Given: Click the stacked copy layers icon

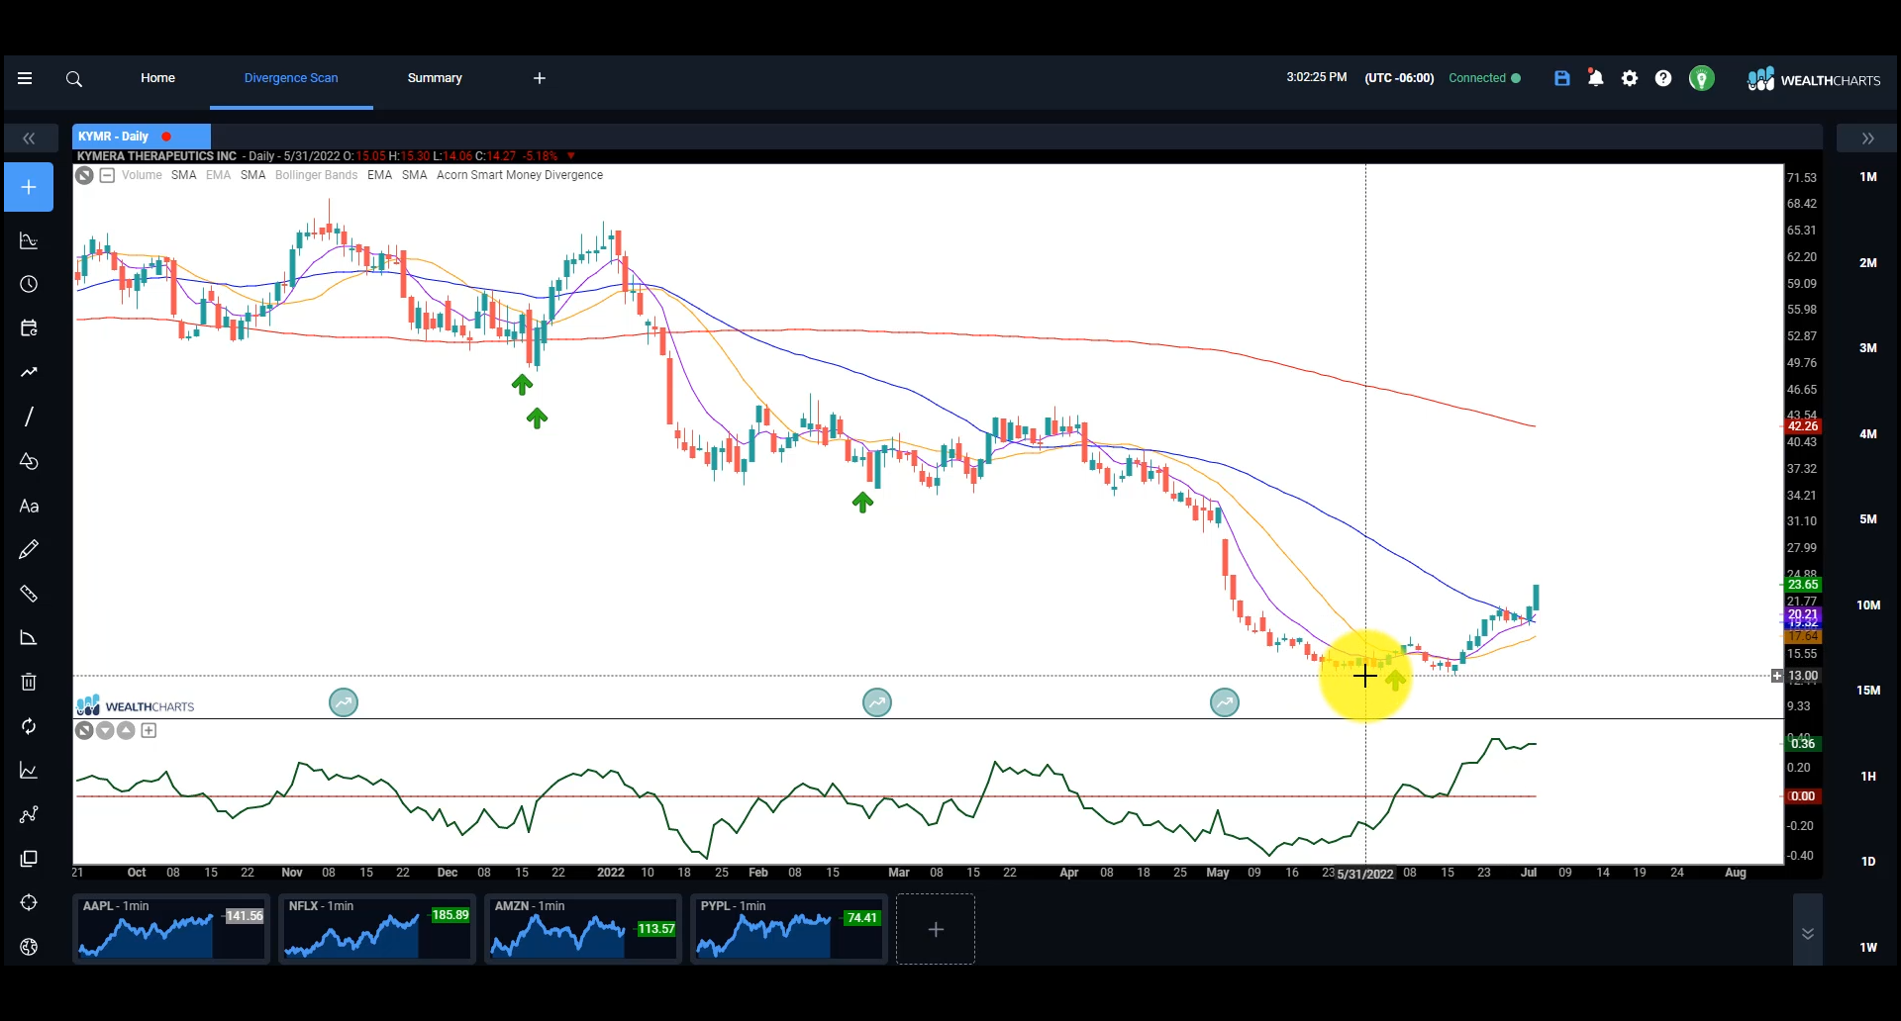Looking at the screenshot, I should [x=29, y=859].
